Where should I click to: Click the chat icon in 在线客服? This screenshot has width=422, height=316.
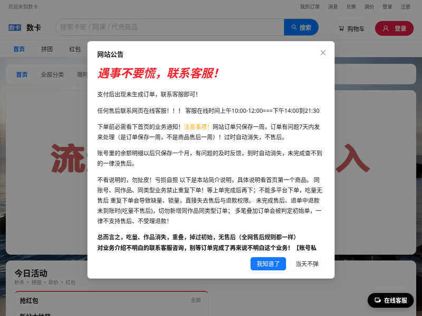point(378,300)
